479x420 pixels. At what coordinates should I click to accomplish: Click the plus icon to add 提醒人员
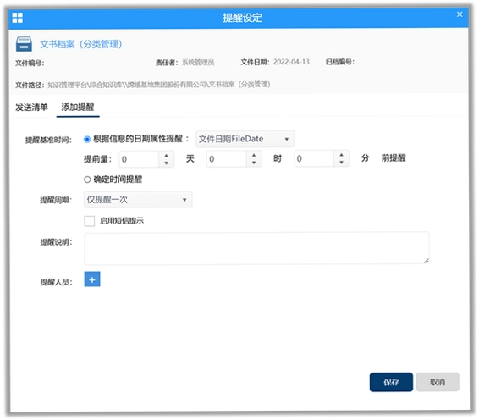[92, 279]
